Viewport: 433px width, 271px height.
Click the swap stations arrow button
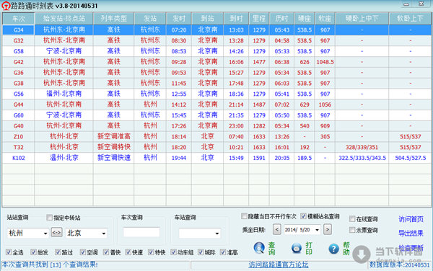56,233
